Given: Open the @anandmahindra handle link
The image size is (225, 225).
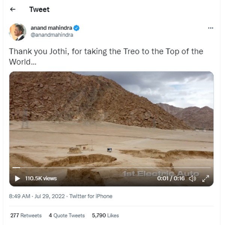Looking at the screenshot, I should (52, 35).
